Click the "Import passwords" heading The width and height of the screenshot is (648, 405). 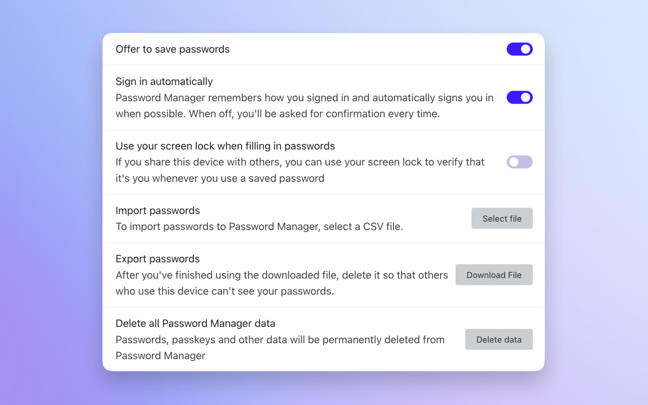[x=158, y=211]
